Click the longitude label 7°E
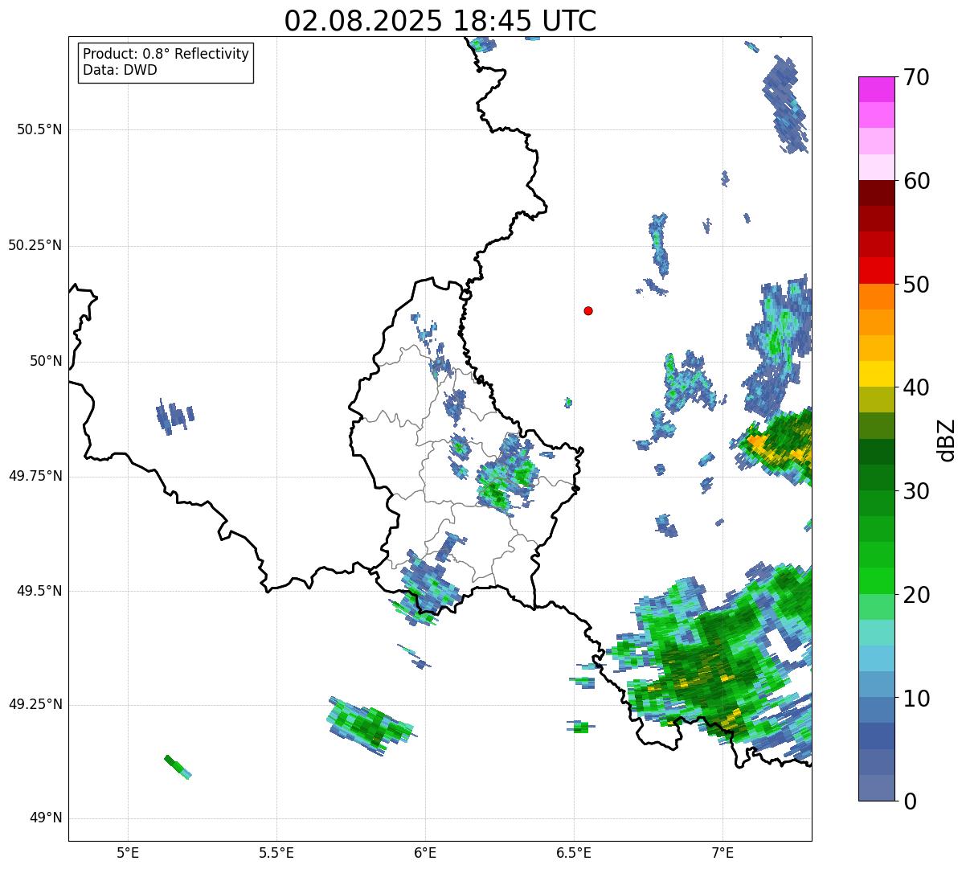The height and width of the screenshot is (869, 966). pyautogui.click(x=722, y=852)
